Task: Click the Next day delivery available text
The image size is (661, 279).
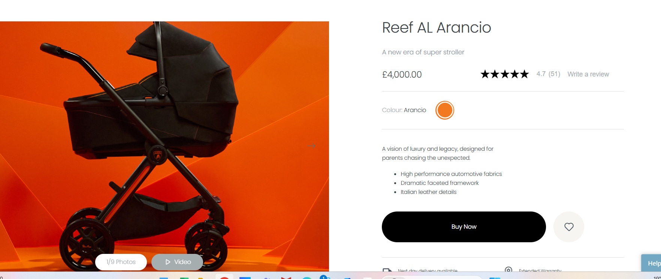Action: coord(428,270)
